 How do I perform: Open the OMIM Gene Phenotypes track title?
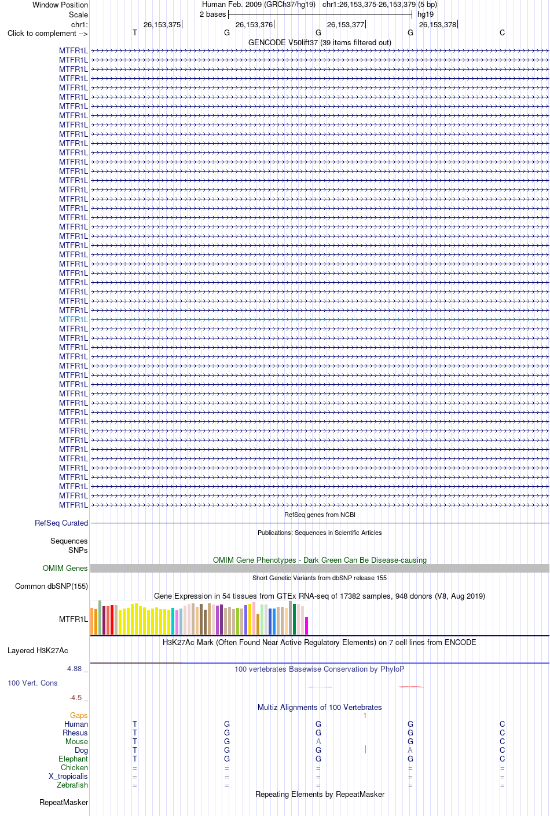[x=320, y=560]
